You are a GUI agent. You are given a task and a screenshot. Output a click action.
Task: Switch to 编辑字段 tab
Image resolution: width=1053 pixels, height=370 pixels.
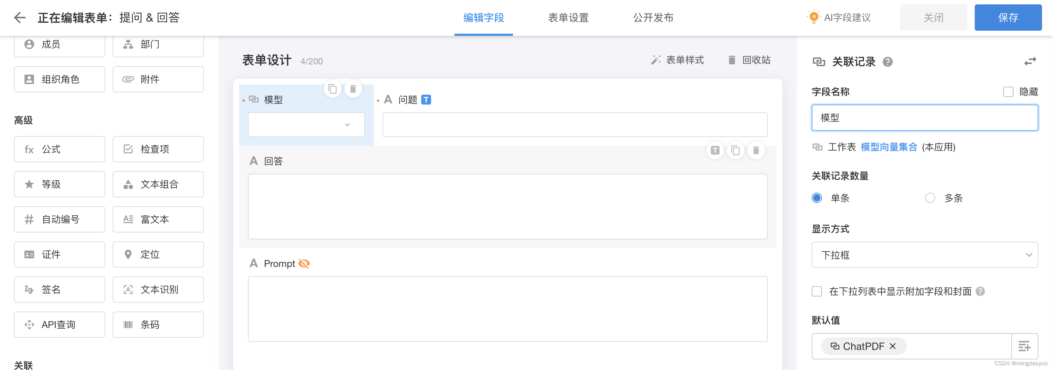[x=483, y=18]
